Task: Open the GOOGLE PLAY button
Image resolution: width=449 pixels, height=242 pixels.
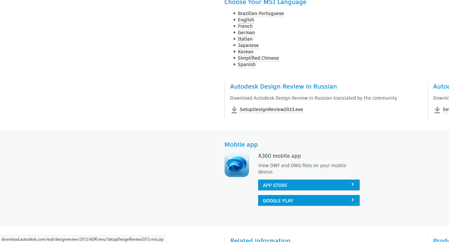Action: point(309,200)
